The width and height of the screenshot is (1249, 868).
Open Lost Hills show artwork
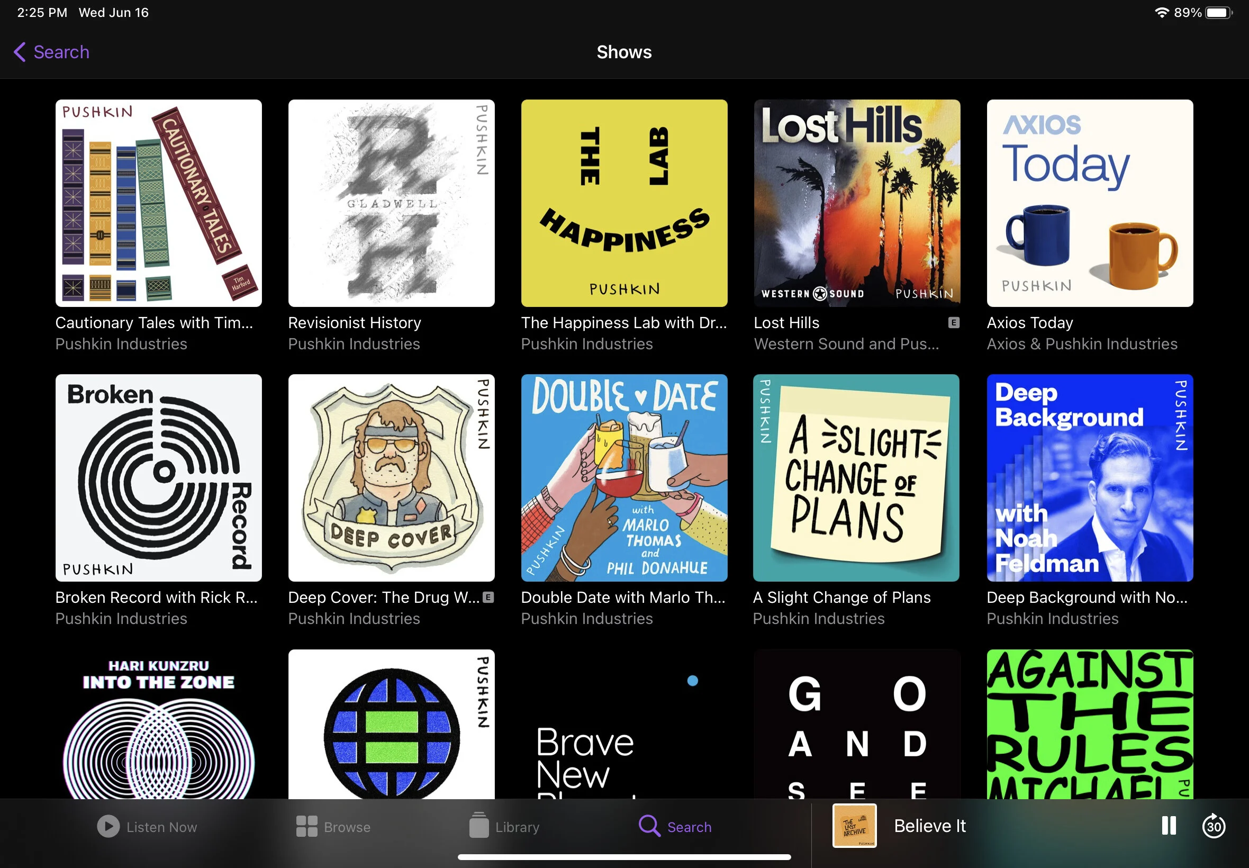[856, 203]
